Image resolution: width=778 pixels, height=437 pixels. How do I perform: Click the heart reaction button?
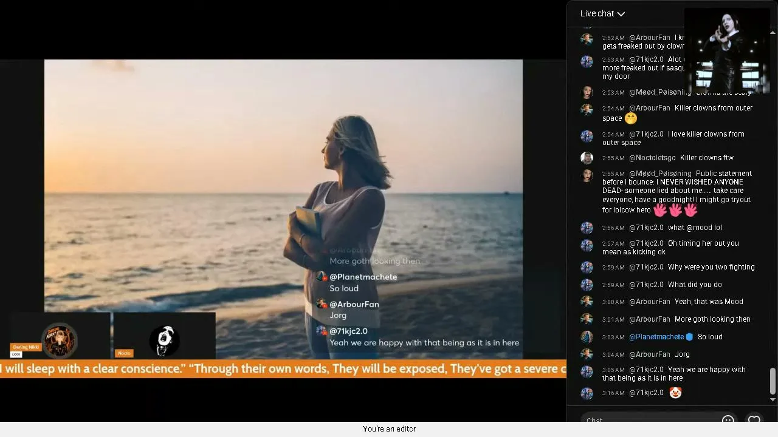coord(754,420)
